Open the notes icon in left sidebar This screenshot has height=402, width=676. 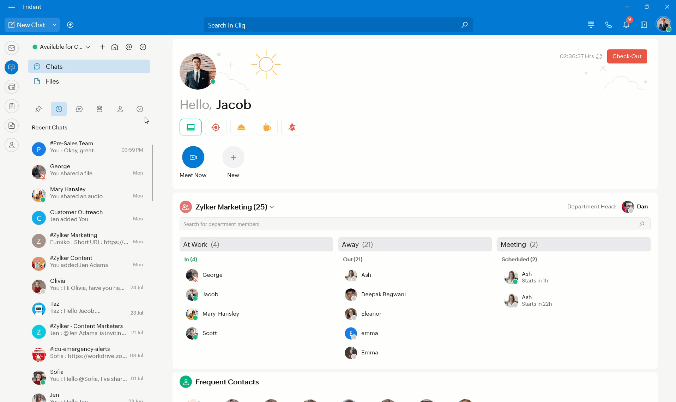tap(12, 126)
